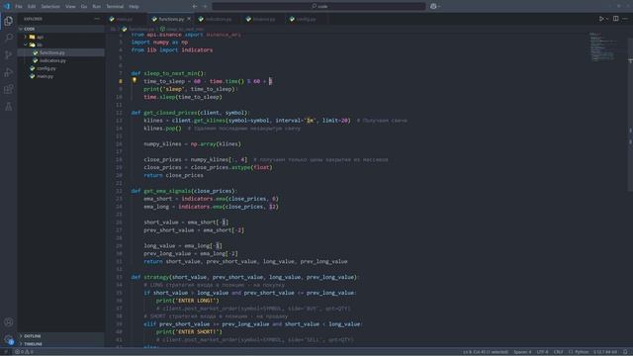
Task: Open the Selection menu
Action: pyautogui.click(x=50, y=7)
